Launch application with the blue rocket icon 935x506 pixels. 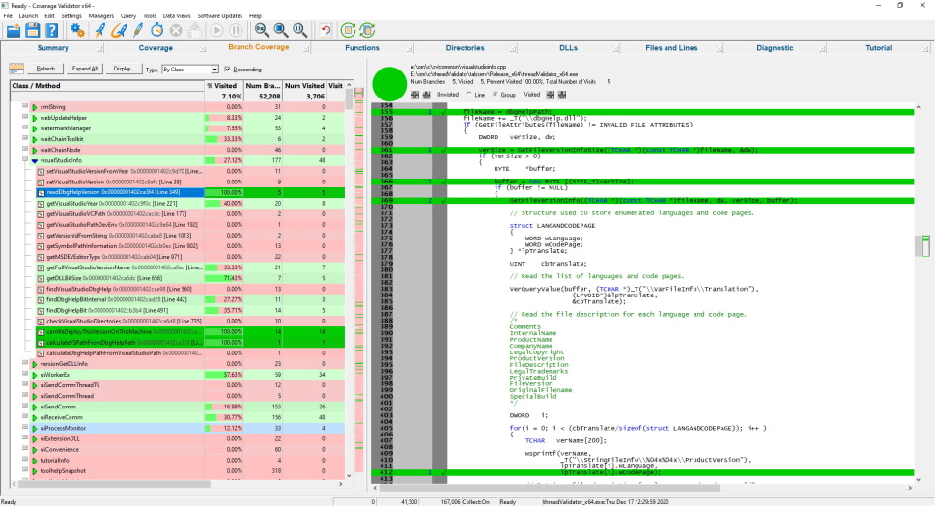pos(99,30)
